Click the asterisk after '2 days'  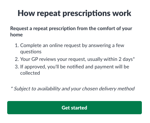[134, 58]
